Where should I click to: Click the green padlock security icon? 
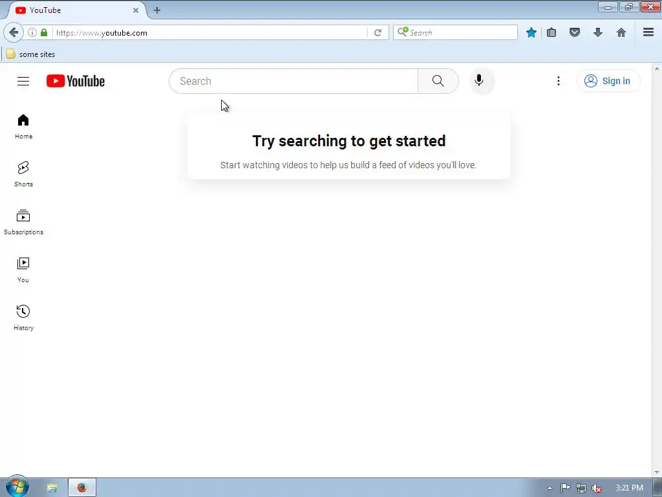pos(44,32)
